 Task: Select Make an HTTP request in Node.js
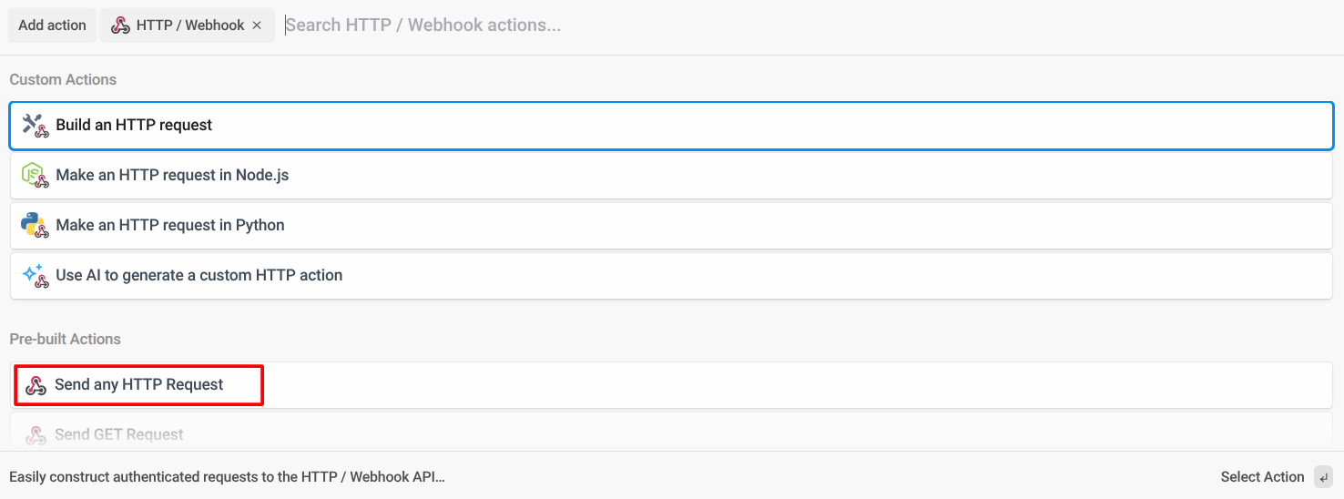coord(672,175)
